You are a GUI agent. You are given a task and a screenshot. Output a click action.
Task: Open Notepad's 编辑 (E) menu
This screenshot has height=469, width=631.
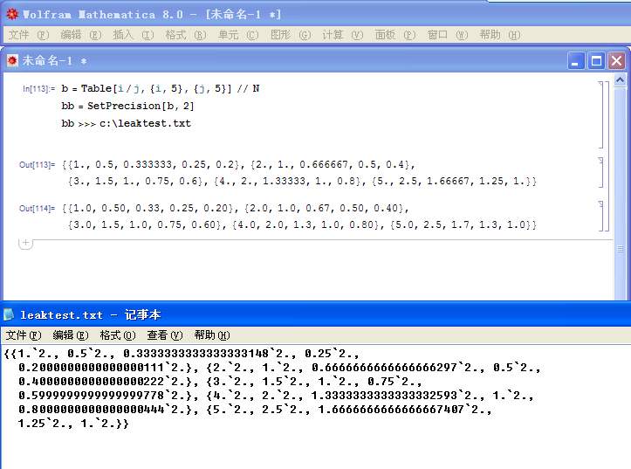(71, 335)
